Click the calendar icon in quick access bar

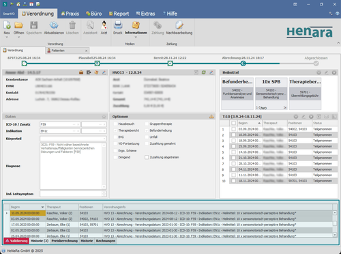coord(31,4)
